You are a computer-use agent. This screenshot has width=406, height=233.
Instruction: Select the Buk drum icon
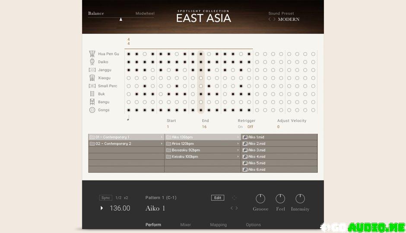tap(92, 94)
